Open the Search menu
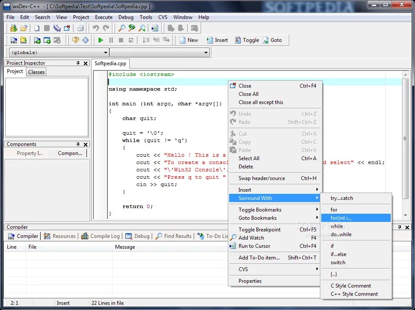Image resolution: width=415 pixels, height=310 pixels. pyautogui.click(x=42, y=17)
